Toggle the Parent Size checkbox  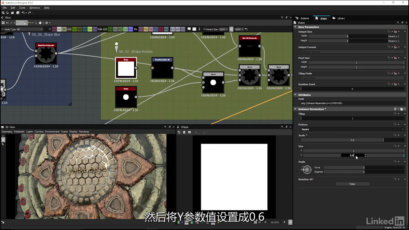point(204,29)
